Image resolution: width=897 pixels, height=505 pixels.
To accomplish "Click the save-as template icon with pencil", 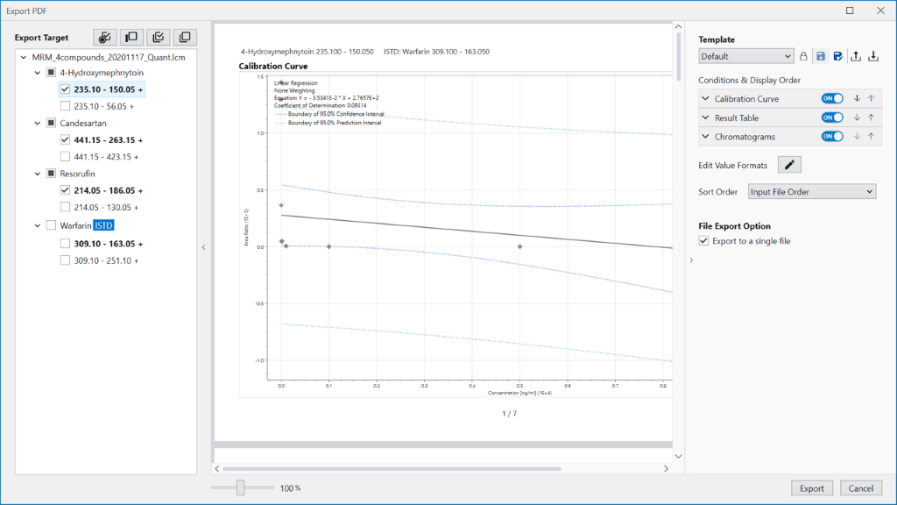I will (x=838, y=56).
